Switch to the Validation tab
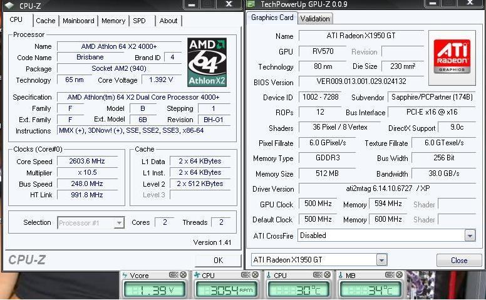The height and width of the screenshot is (300, 486). click(x=315, y=19)
